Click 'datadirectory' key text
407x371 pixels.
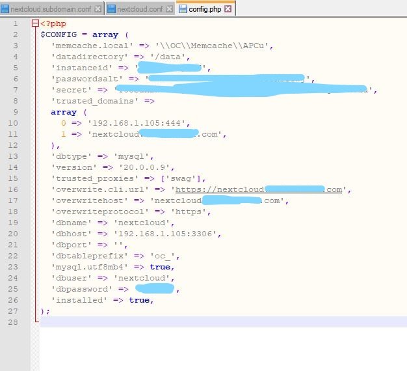point(90,57)
